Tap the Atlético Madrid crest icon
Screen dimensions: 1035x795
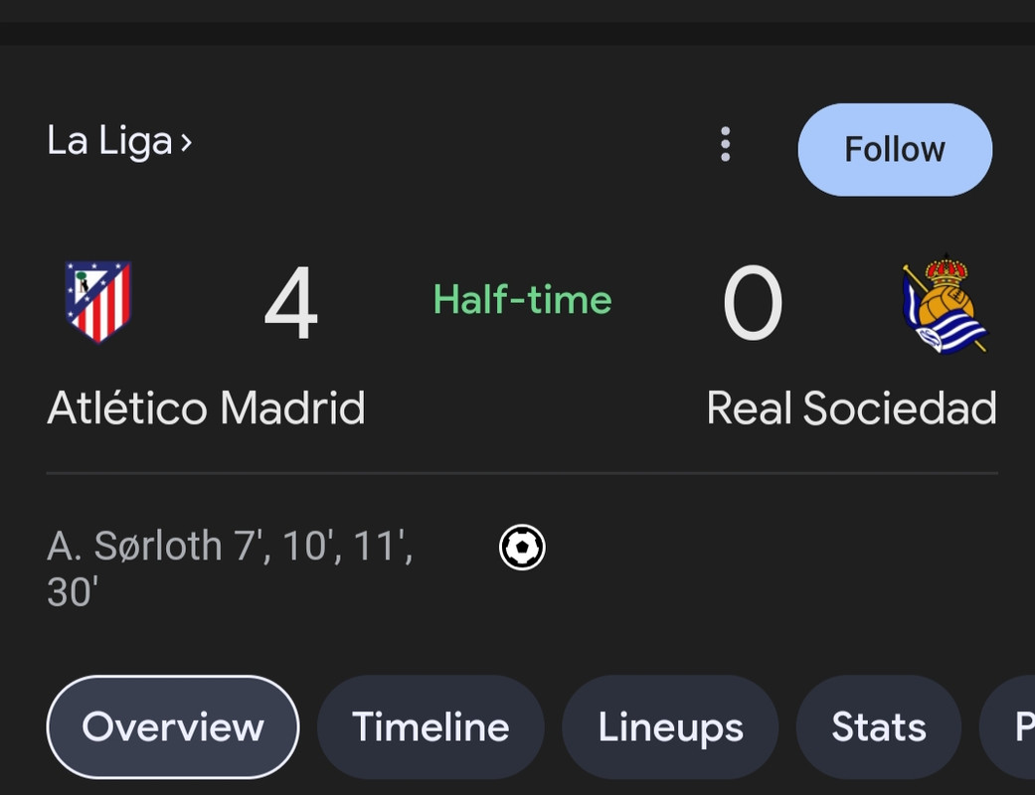(98, 301)
